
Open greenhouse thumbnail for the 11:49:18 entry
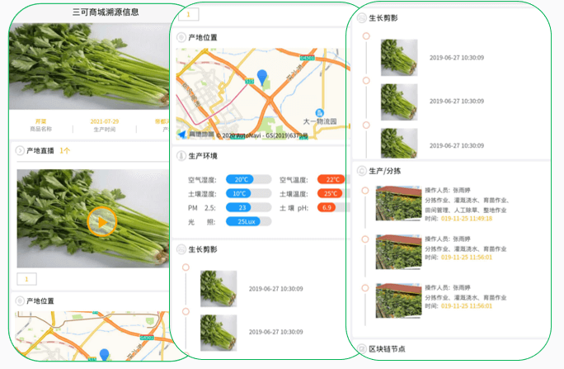pos(398,203)
